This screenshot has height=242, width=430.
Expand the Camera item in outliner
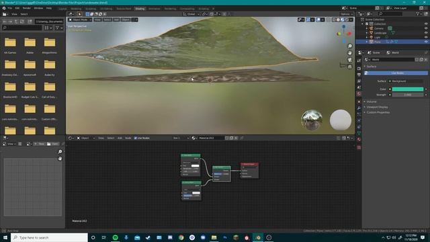(x=367, y=28)
